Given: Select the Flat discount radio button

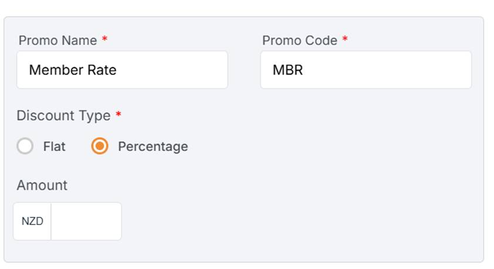Looking at the screenshot, I should 25,146.
